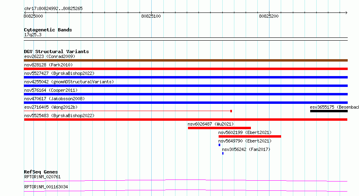The width and height of the screenshot is (359, 196).
Task: Click the red end block of esv2716405
Action: click(231, 111)
